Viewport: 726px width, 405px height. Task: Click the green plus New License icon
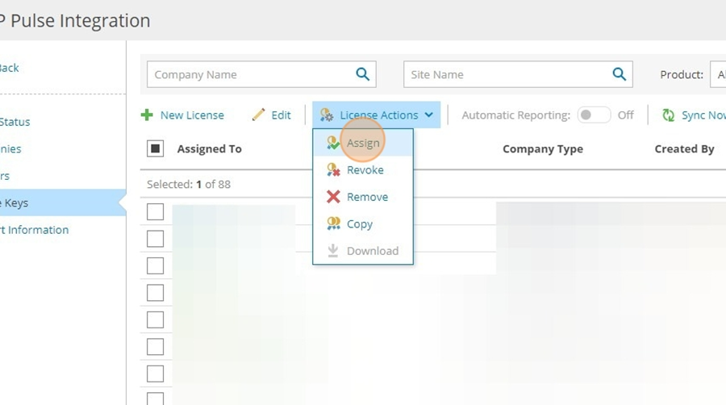pos(147,115)
